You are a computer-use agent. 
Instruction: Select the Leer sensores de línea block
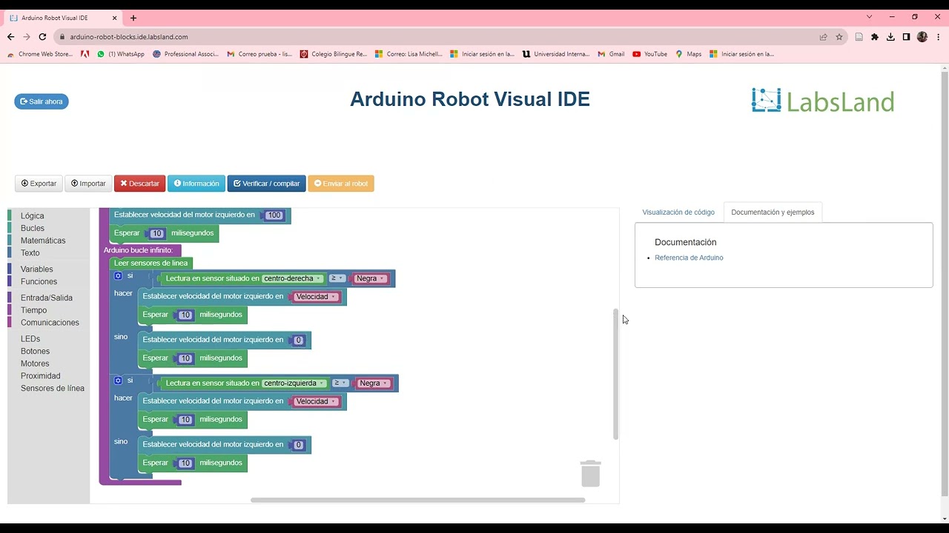(151, 263)
